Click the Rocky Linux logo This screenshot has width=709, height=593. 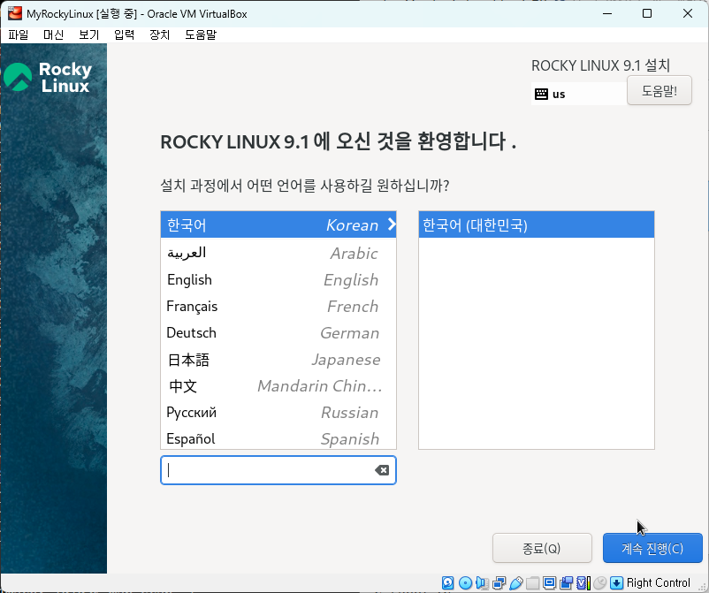pyautogui.click(x=48, y=77)
